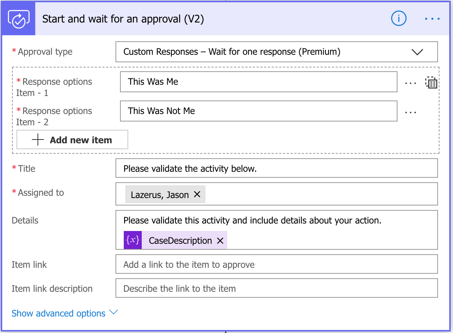Open the info tooltip for this approval action

click(x=399, y=18)
